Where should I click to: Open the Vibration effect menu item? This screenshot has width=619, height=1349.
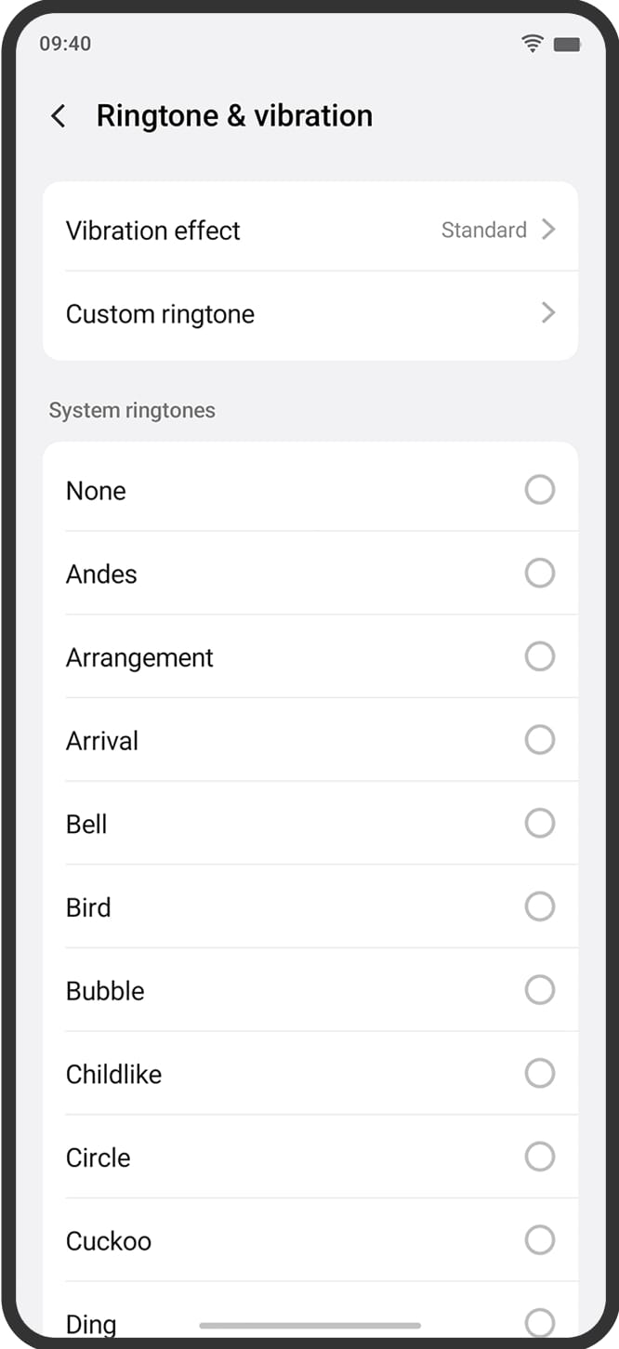[x=153, y=231]
